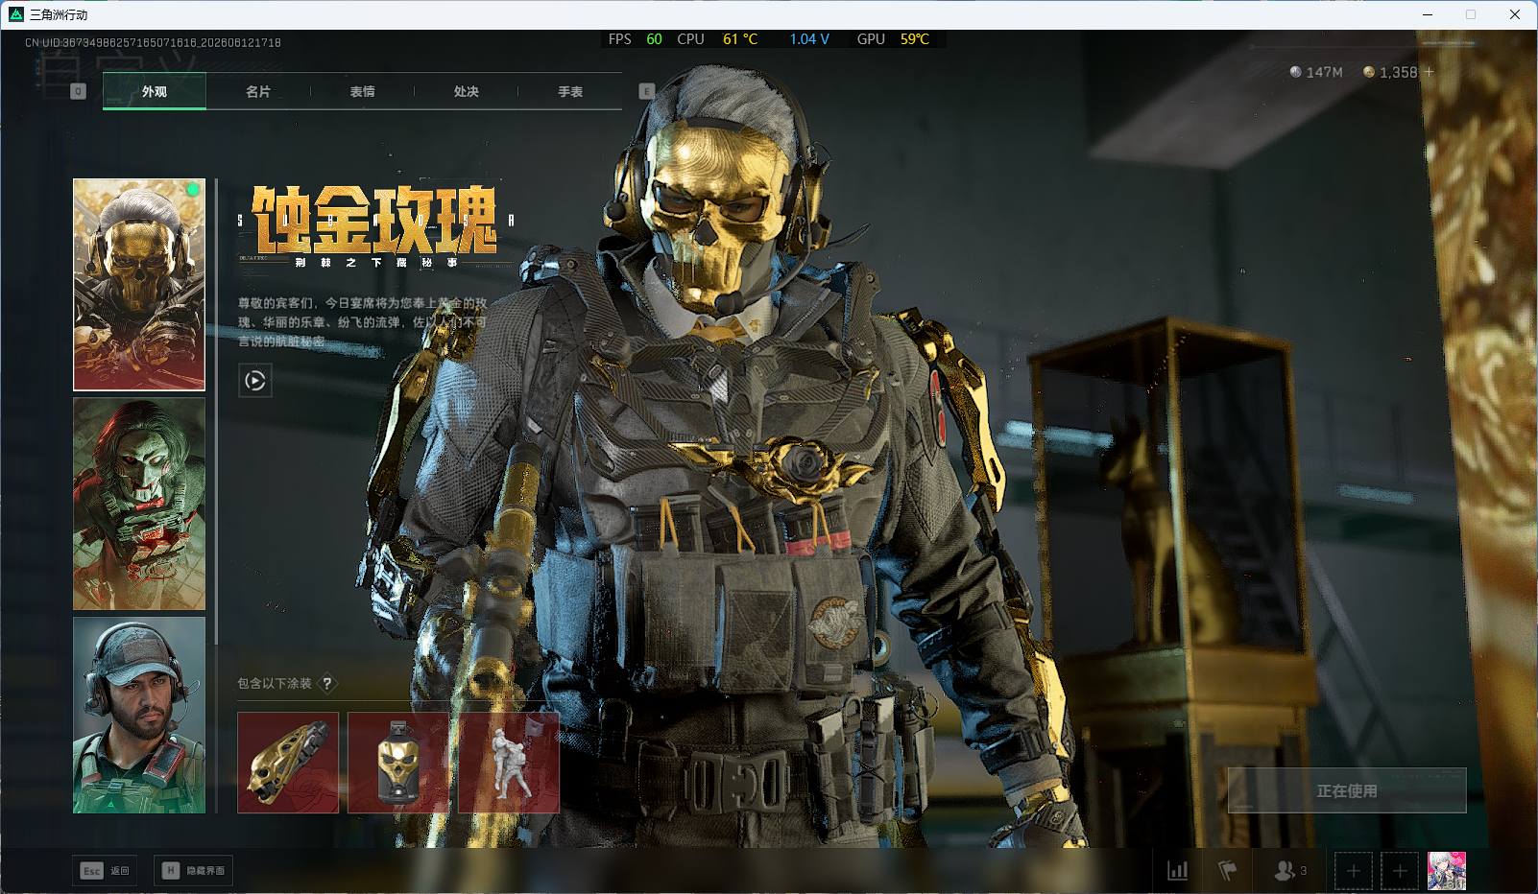View the gold skull canister item

point(398,763)
